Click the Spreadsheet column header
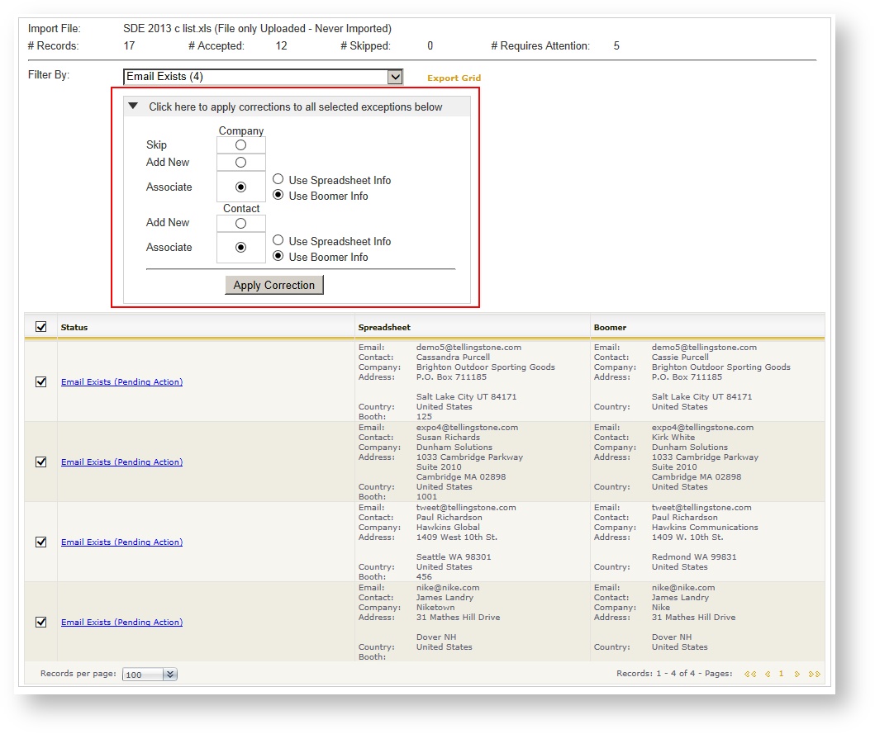Screen dimensions: 875x734 click(x=384, y=328)
